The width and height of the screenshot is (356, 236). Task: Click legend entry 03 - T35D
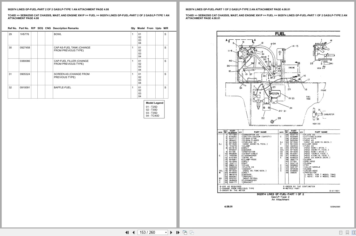point(152,113)
